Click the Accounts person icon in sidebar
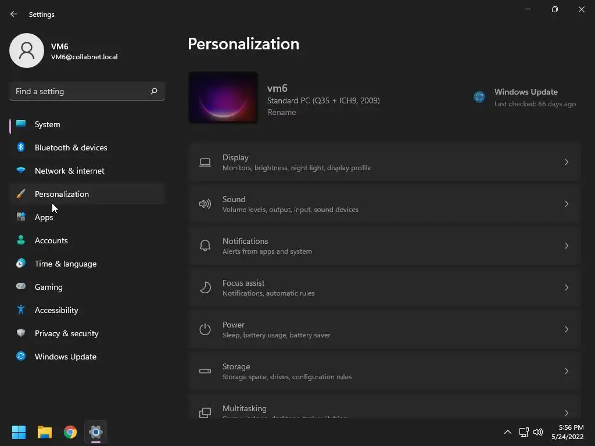This screenshot has width=595, height=446. click(x=21, y=240)
